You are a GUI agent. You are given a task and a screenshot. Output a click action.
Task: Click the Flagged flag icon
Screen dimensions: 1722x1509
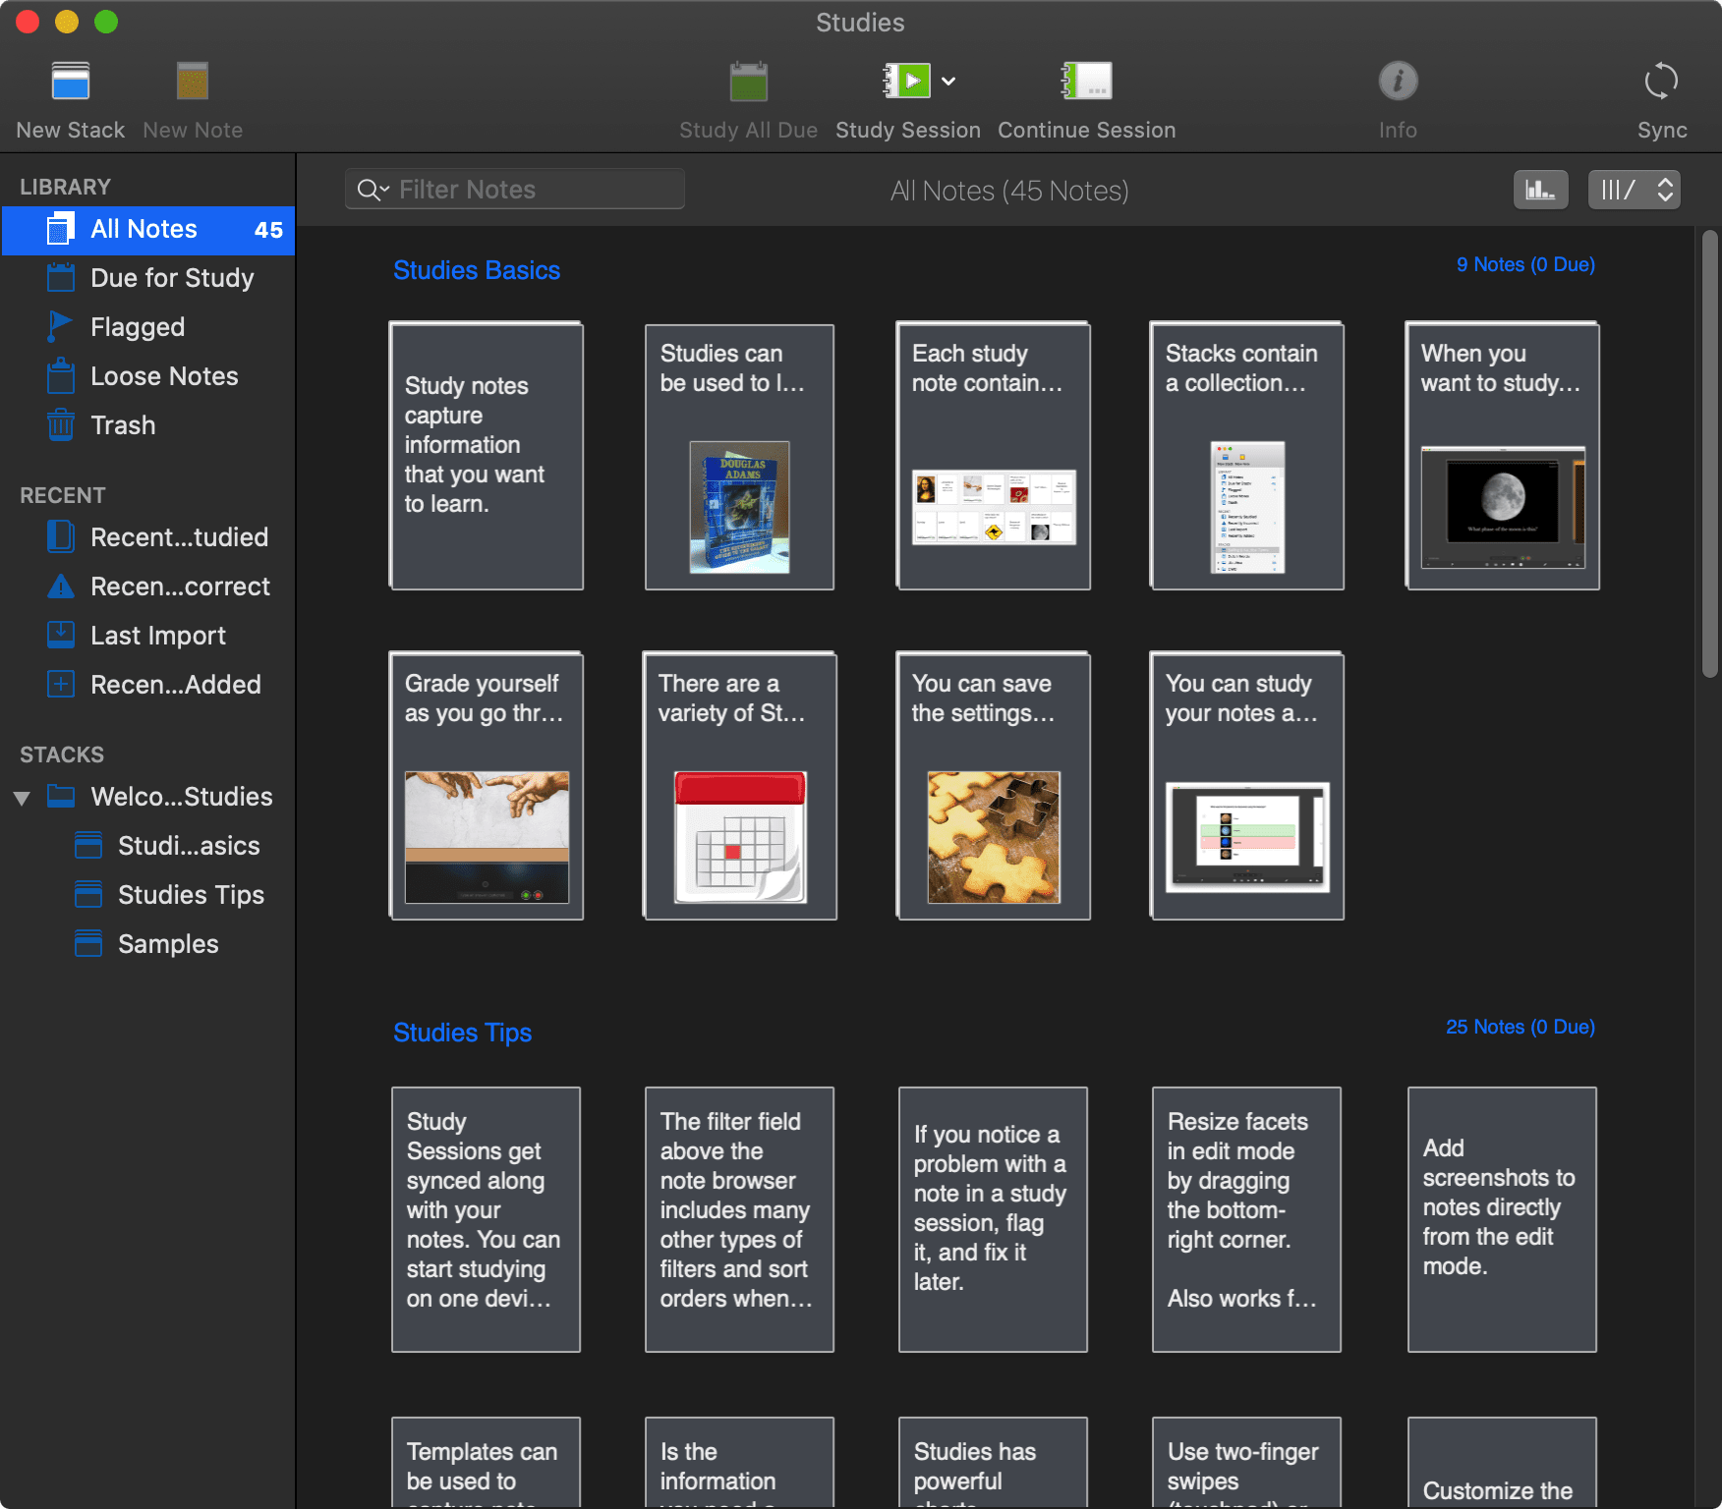coord(61,327)
